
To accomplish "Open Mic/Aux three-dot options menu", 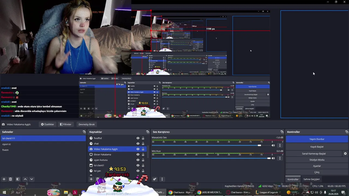I will [280, 158].
